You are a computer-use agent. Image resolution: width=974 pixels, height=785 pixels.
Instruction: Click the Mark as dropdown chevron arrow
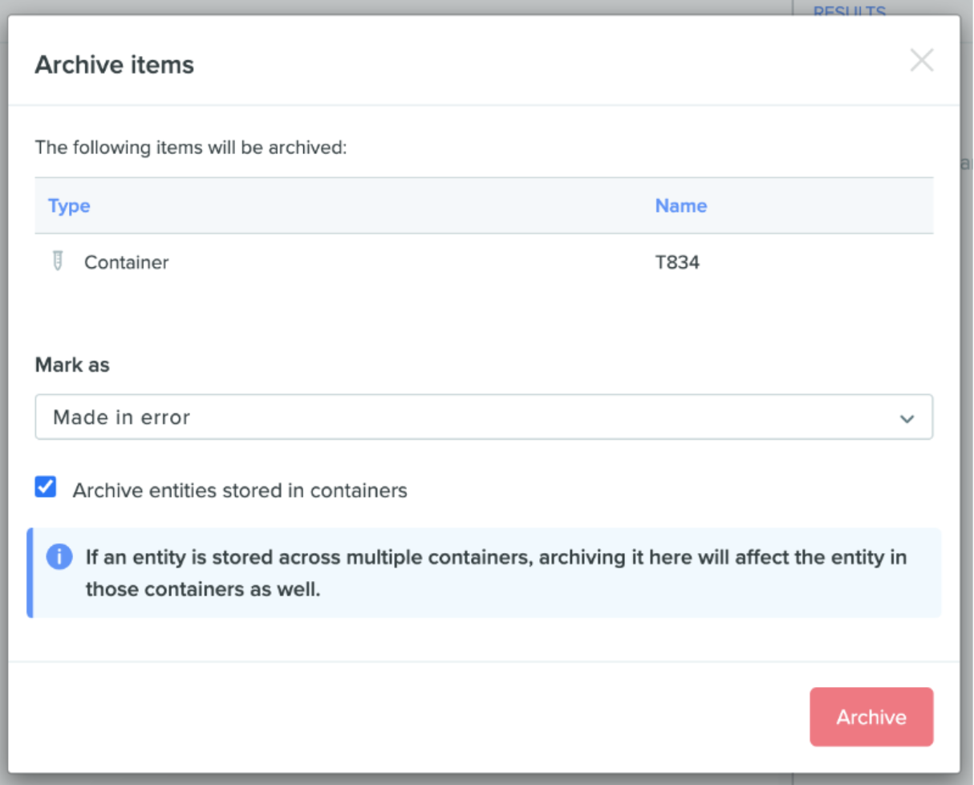(x=907, y=418)
